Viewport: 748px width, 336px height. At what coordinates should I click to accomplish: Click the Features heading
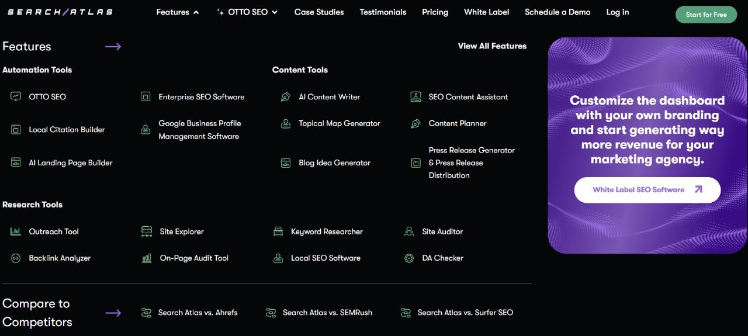tap(26, 46)
